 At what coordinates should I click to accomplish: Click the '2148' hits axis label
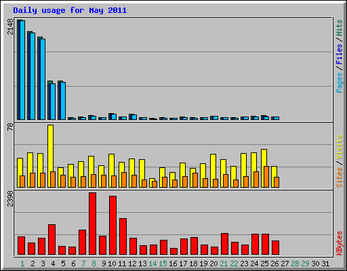coord(10,26)
